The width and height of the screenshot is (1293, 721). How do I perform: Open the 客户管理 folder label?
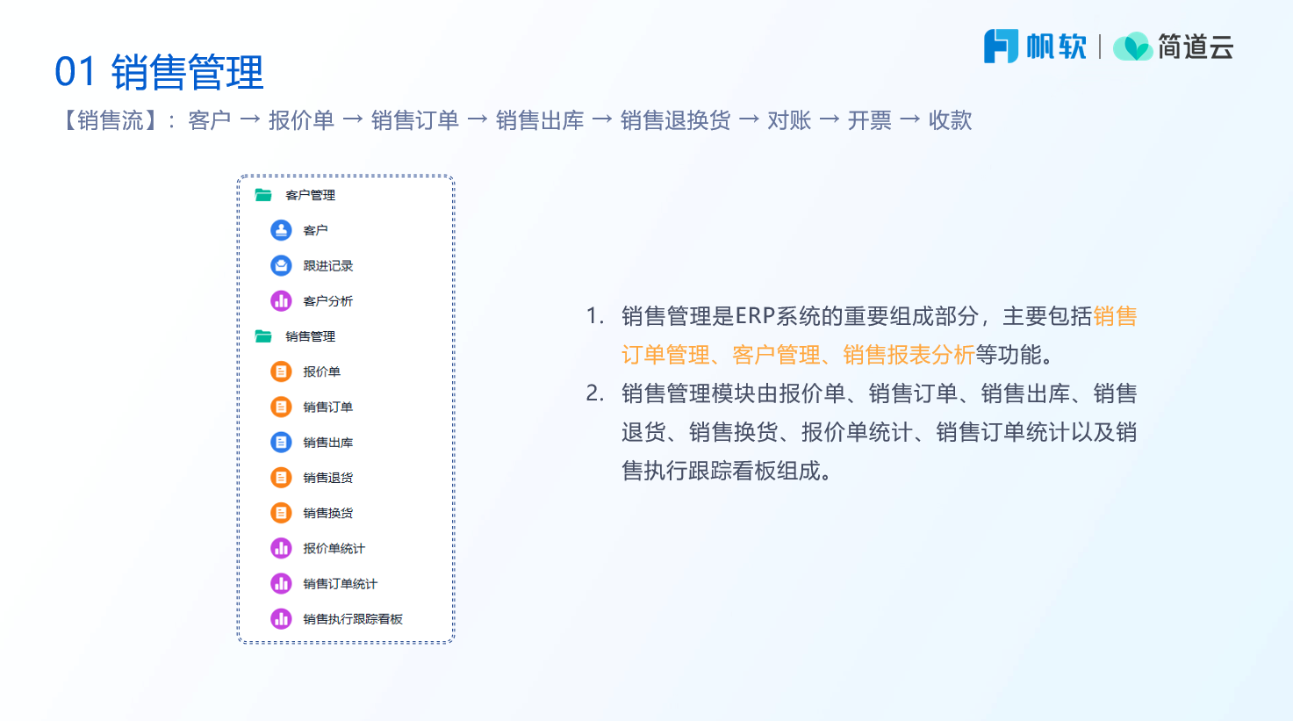pos(310,195)
